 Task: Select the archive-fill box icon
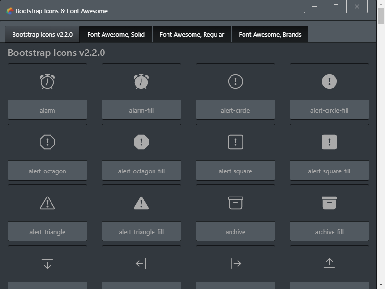(x=329, y=203)
